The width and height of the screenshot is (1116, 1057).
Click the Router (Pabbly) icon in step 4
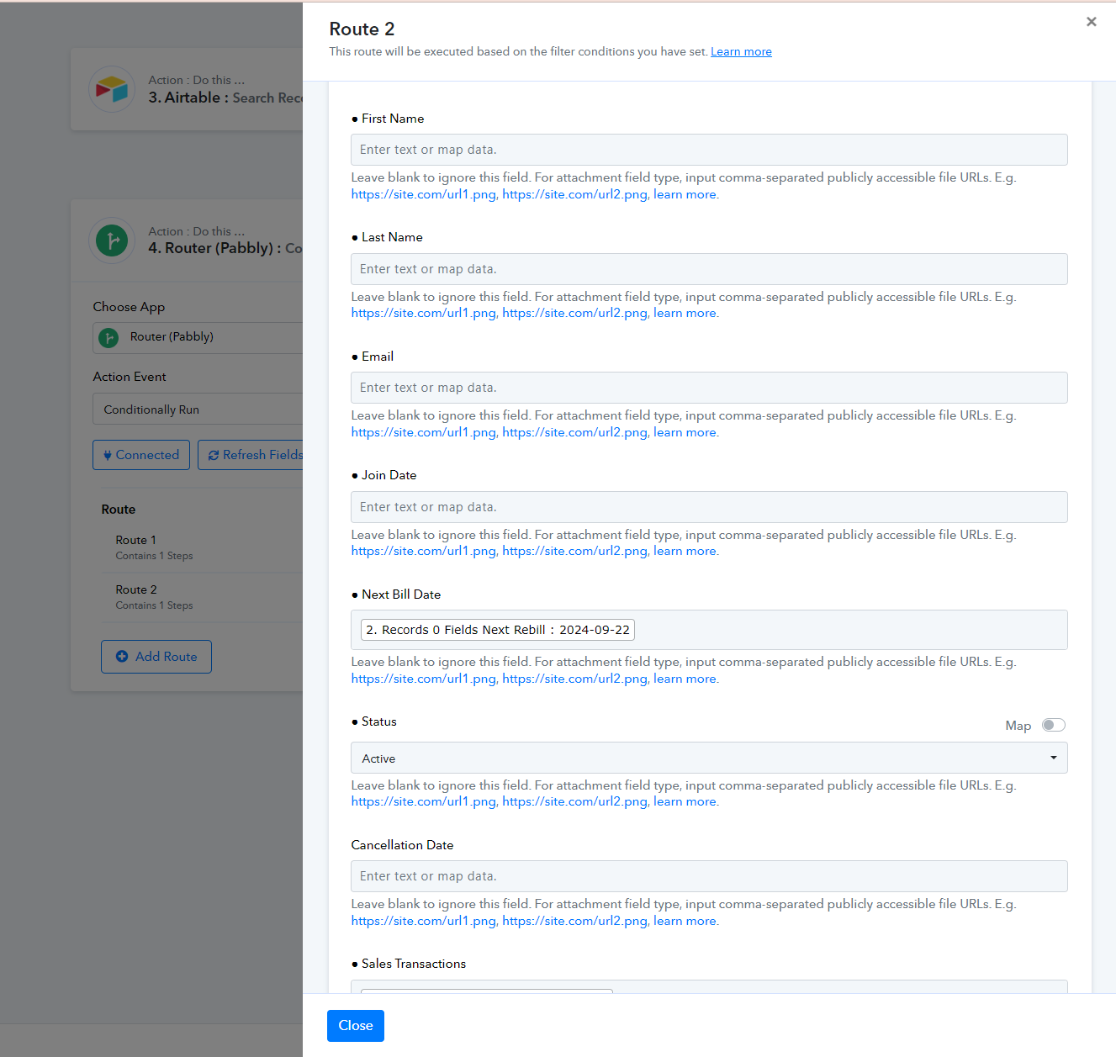pos(112,240)
